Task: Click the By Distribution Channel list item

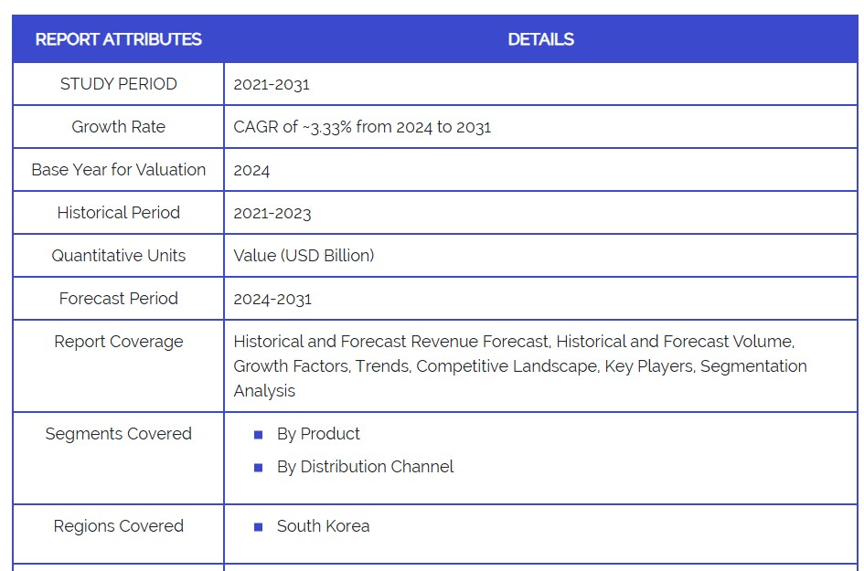Action: coord(365,467)
